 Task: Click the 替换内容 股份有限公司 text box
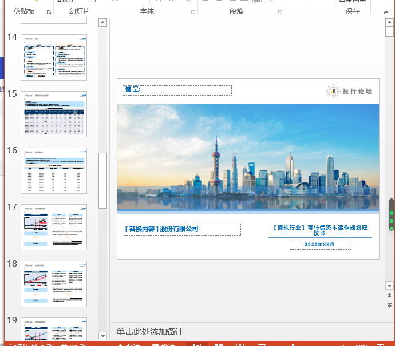181,229
